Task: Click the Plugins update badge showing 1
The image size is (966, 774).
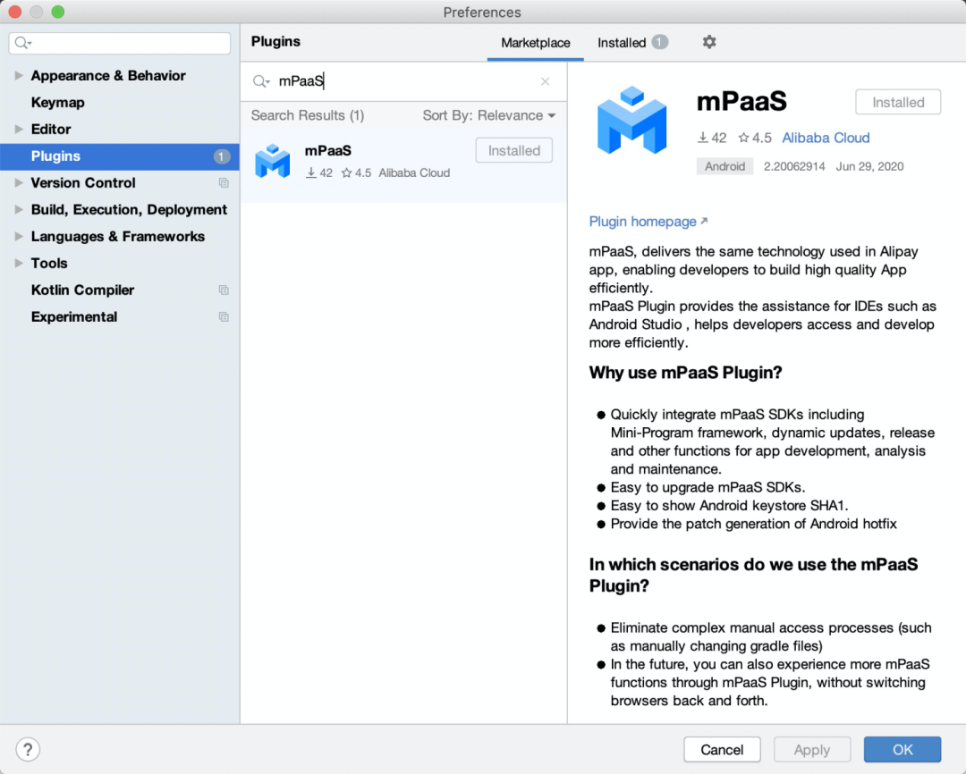Action: pos(221,156)
